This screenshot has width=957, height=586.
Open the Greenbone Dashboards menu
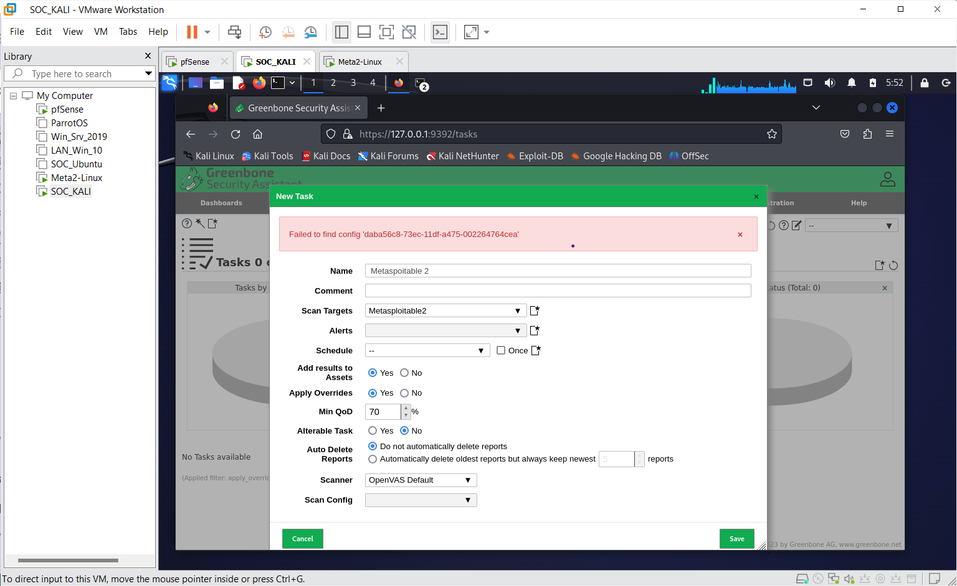coord(221,203)
